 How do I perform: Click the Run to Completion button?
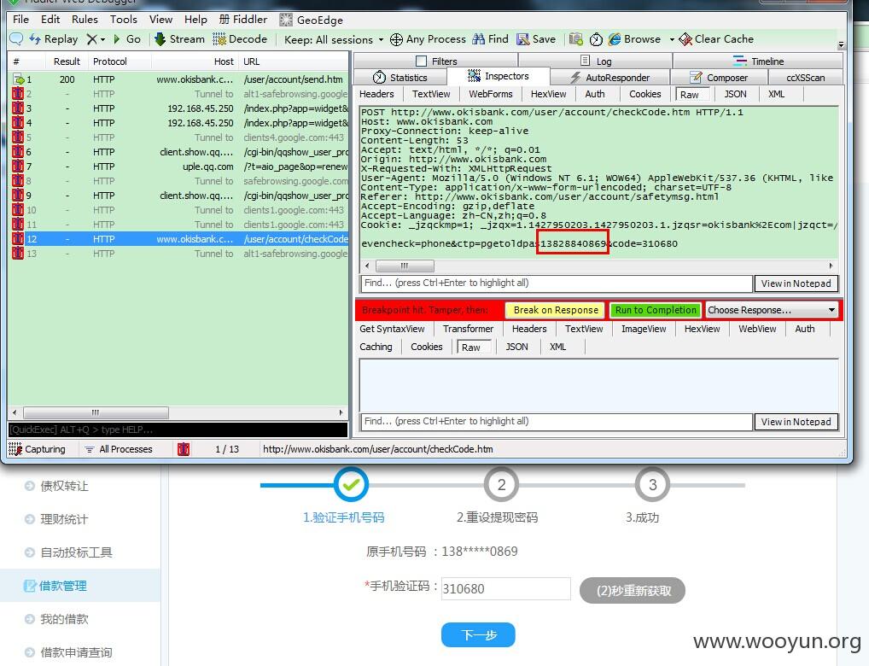coord(656,310)
